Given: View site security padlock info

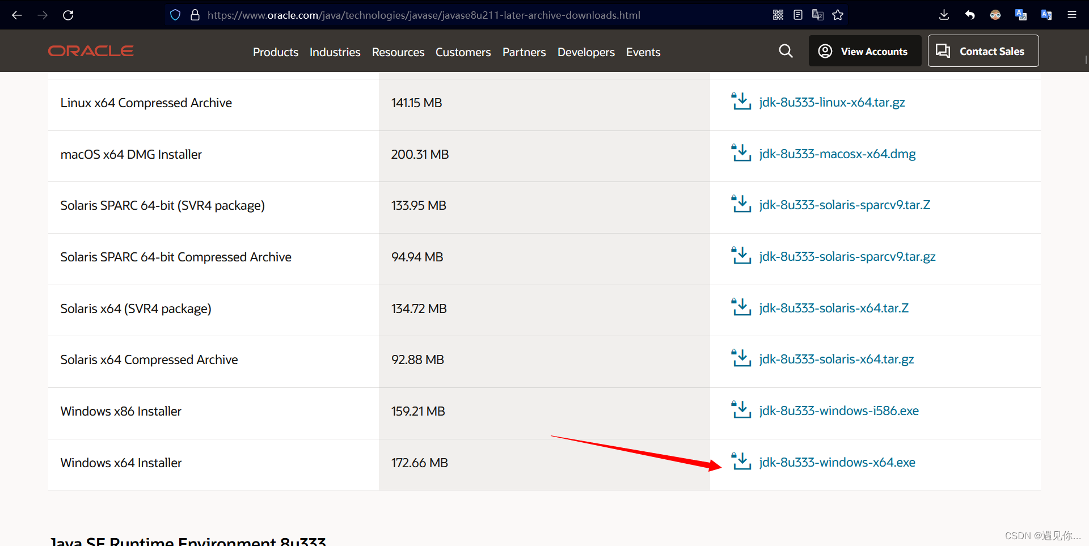Looking at the screenshot, I should (x=195, y=15).
